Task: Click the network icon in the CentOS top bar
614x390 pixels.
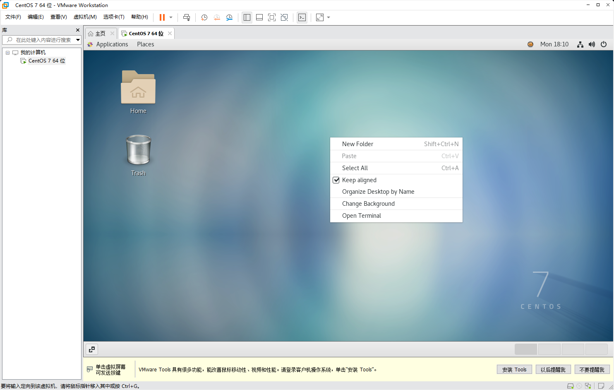Action: (x=580, y=44)
